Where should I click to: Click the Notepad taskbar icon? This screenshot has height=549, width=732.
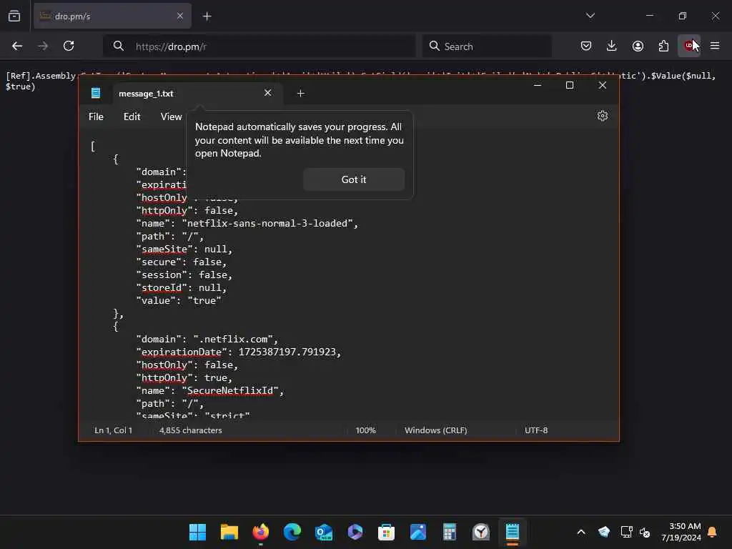pyautogui.click(x=512, y=532)
